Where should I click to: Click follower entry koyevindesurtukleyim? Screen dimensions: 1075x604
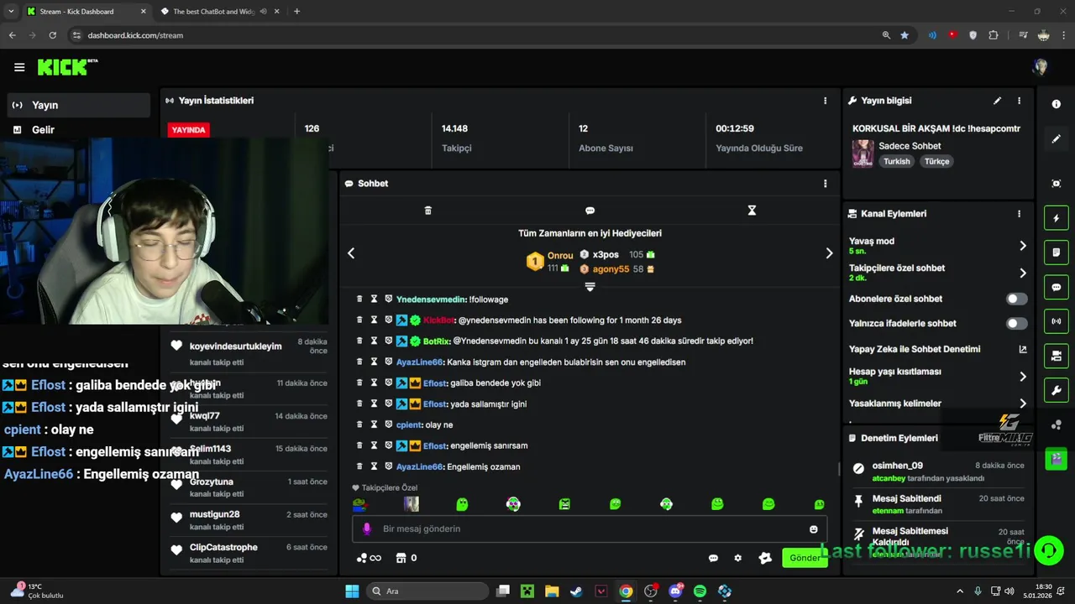click(x=248, y=351)
